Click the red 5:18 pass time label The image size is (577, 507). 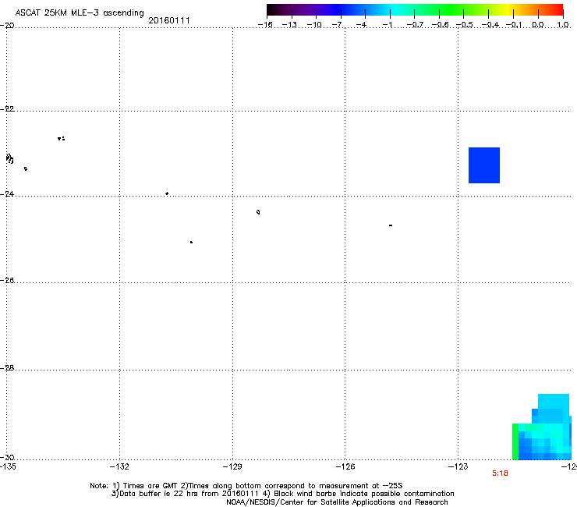point(500,473)
